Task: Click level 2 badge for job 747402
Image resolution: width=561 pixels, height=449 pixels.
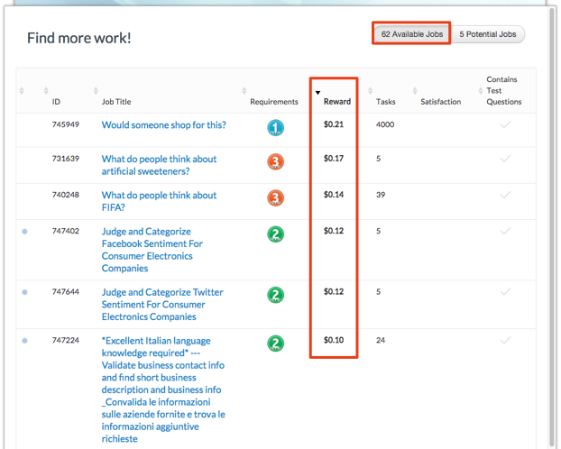Action: (x=275, y=234)
